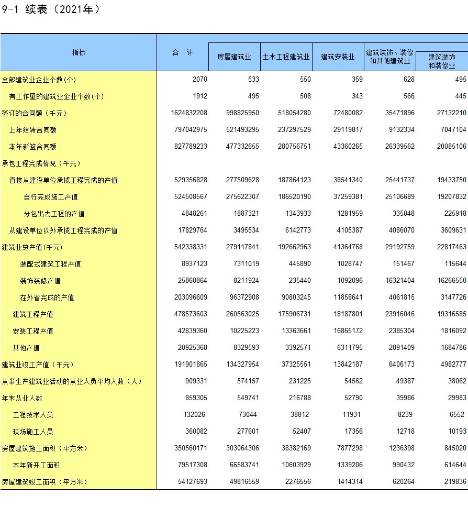Select cell value 3609631
The height and width of the screenshot is (507, 468).
(x=453, y=230)
